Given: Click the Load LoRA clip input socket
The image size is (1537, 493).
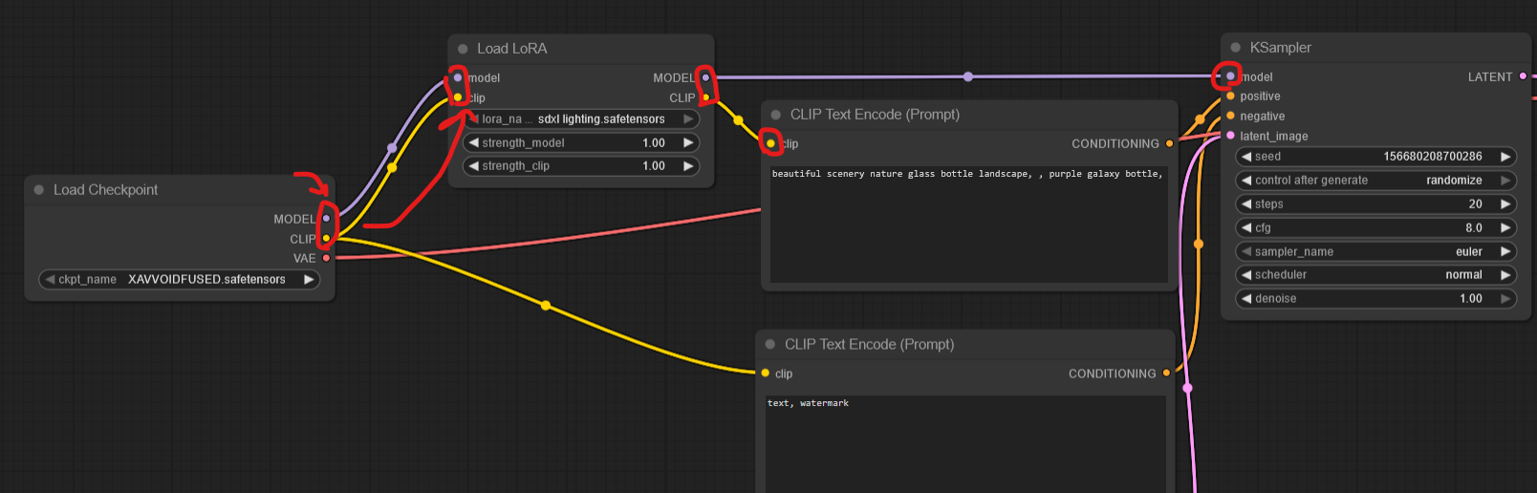Looking at the screenshot, I should click(458, 97).
